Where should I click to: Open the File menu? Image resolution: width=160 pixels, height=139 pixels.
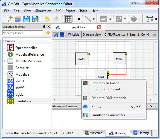(7, 11)
